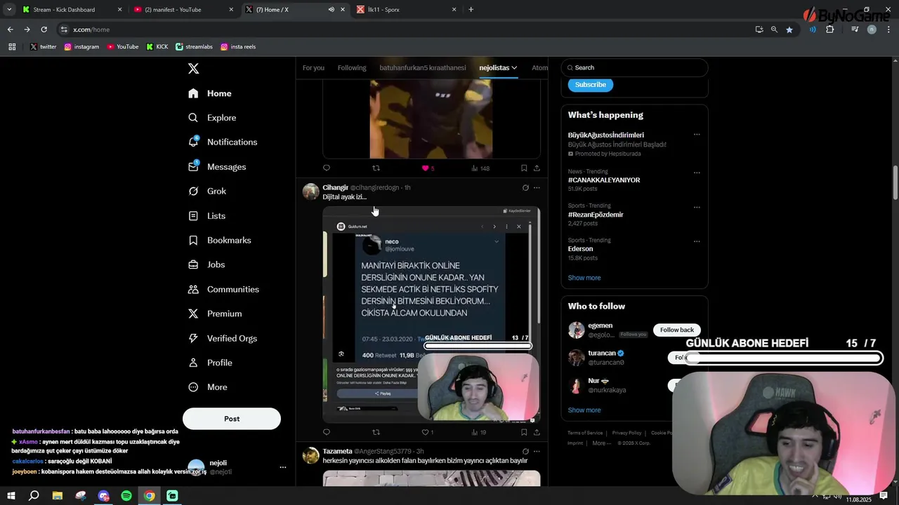
Task: Switch to the Following tab
Action: click(352, 68)
